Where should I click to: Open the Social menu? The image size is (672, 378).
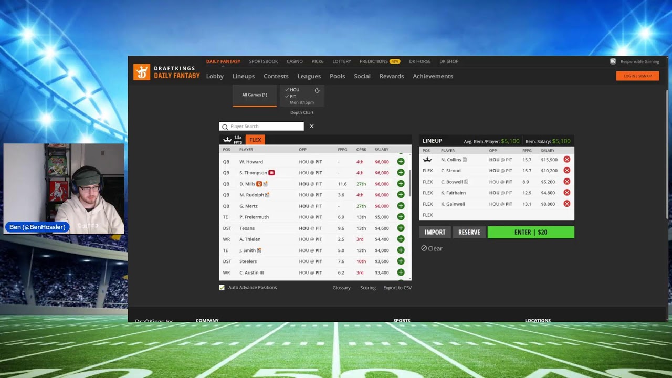point(362,76)
